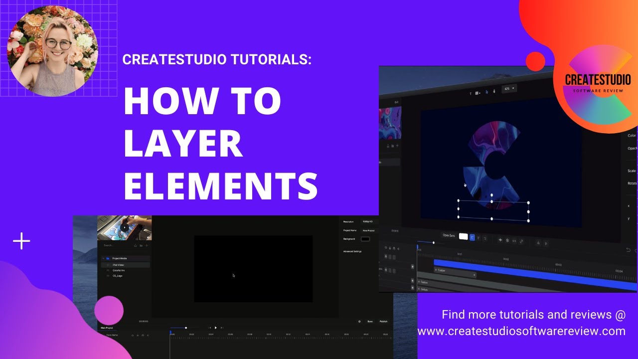Skip to end with the next button
Image resolution: width=638 pixels, height=359 pixels.
tap(222, 328)
